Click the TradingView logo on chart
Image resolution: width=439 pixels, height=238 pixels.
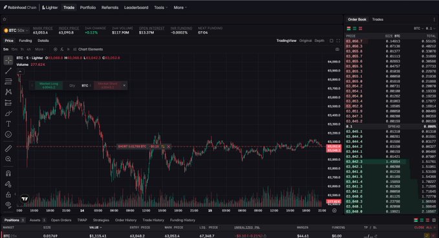tap(25, 199)
